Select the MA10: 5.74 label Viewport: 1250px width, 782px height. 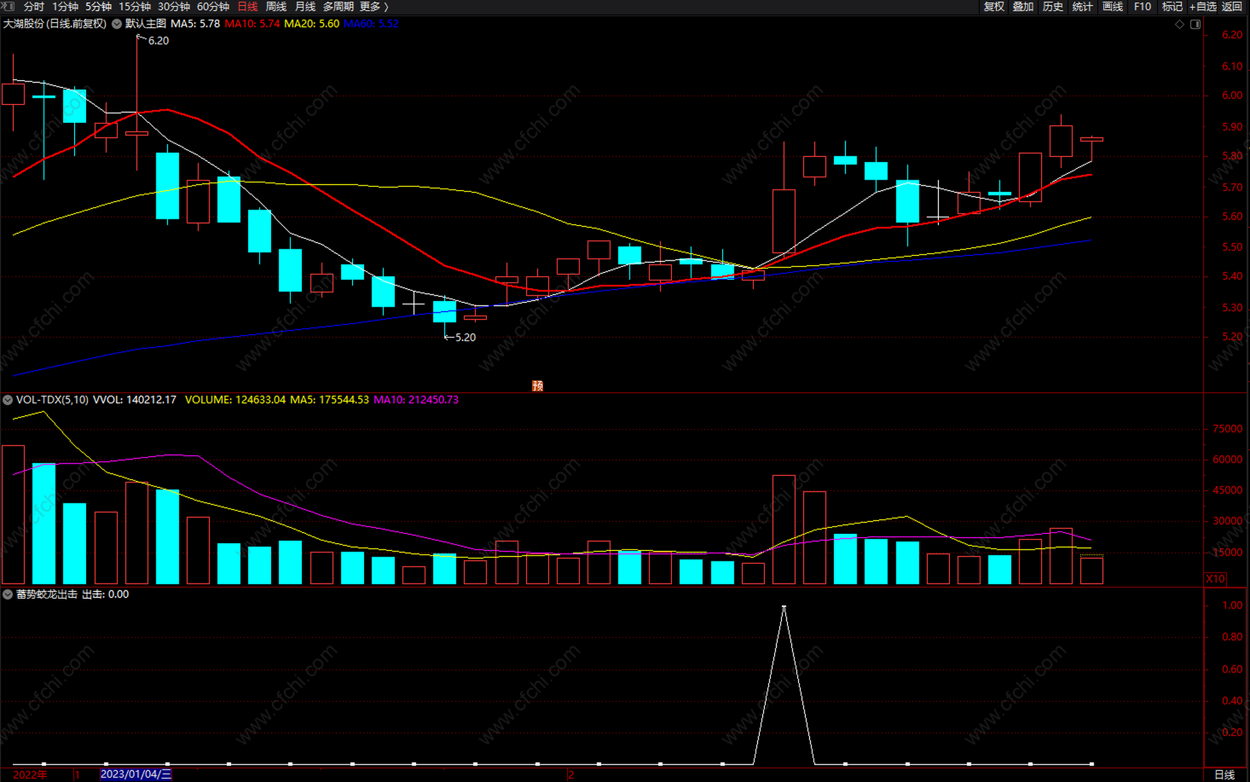click(x=252, y=24)
